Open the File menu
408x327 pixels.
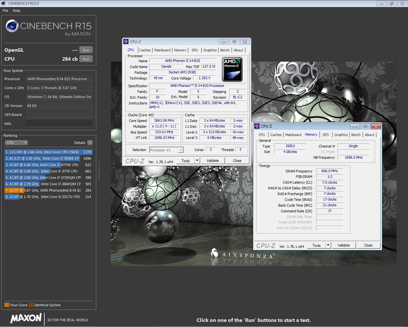(x=5, y=11)
